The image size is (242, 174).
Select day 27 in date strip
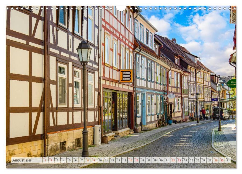tap(204, 160)
